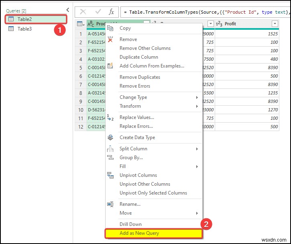The height and width of the screenshot is (244, 291).
Task: Select row number 1 in the grid
Action: point(81,34)
